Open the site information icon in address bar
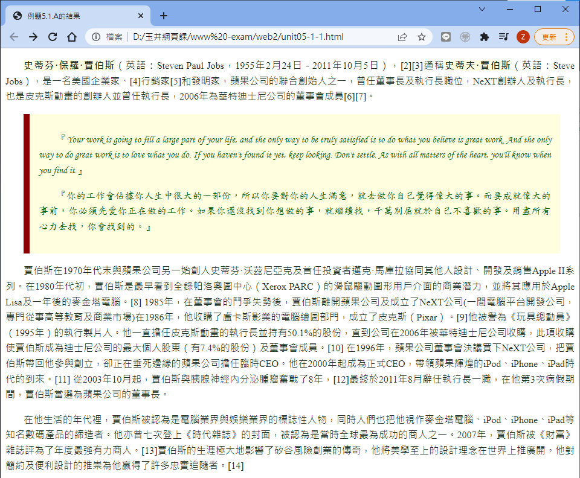The width and height of the screenshot is (580, 478). 96,37
